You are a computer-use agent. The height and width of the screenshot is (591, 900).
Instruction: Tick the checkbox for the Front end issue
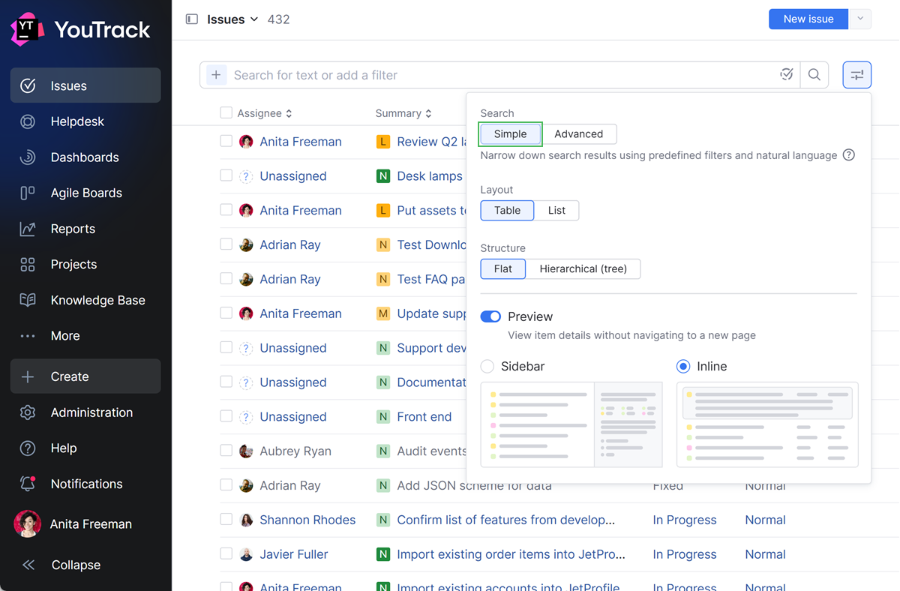point(226,416)
